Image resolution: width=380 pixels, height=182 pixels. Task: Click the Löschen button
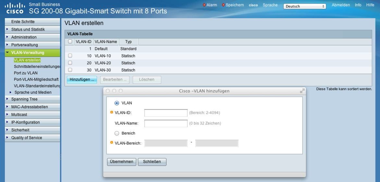click(147, 80)
